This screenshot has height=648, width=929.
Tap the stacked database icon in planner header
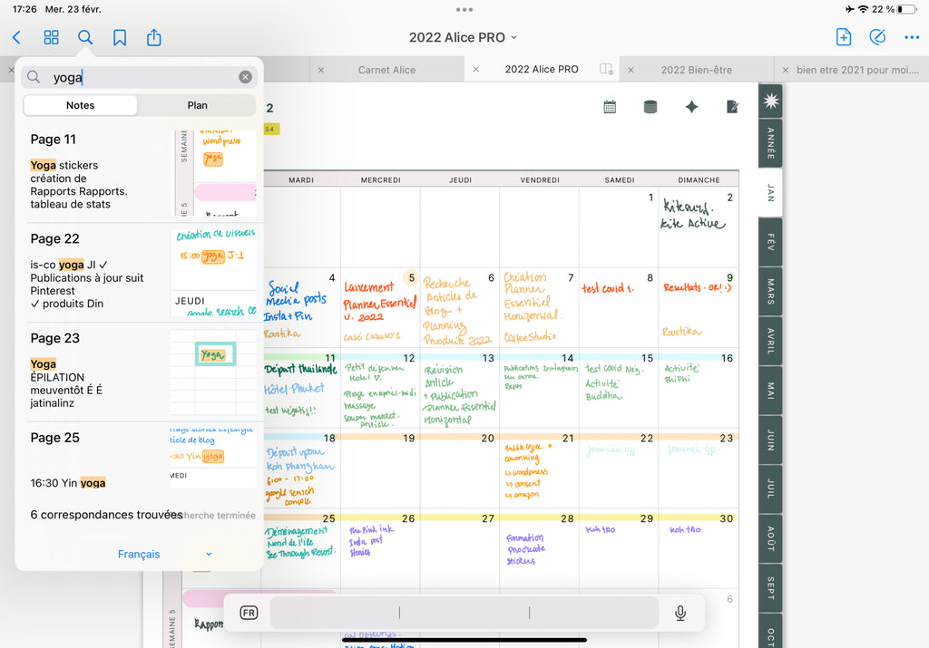click(x=650, y=106)
